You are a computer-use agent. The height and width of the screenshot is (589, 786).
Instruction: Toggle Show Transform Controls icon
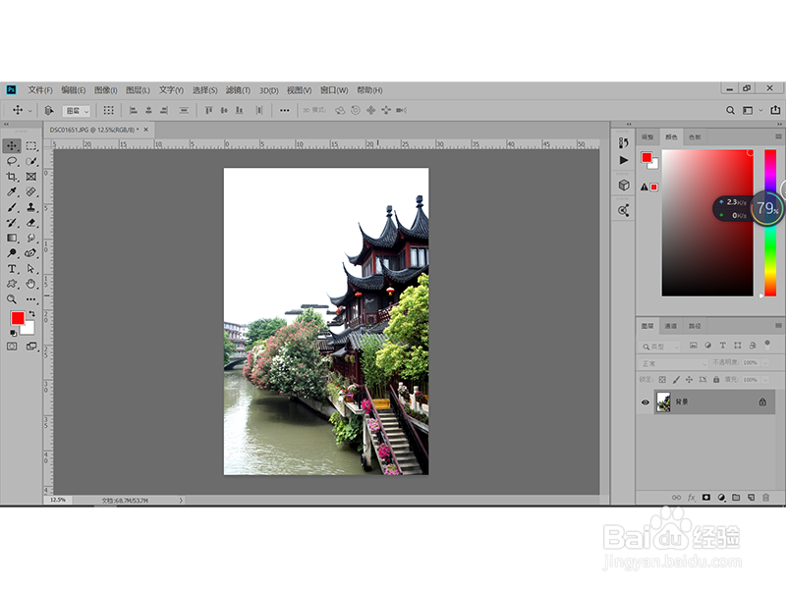[x=109, y=110]
